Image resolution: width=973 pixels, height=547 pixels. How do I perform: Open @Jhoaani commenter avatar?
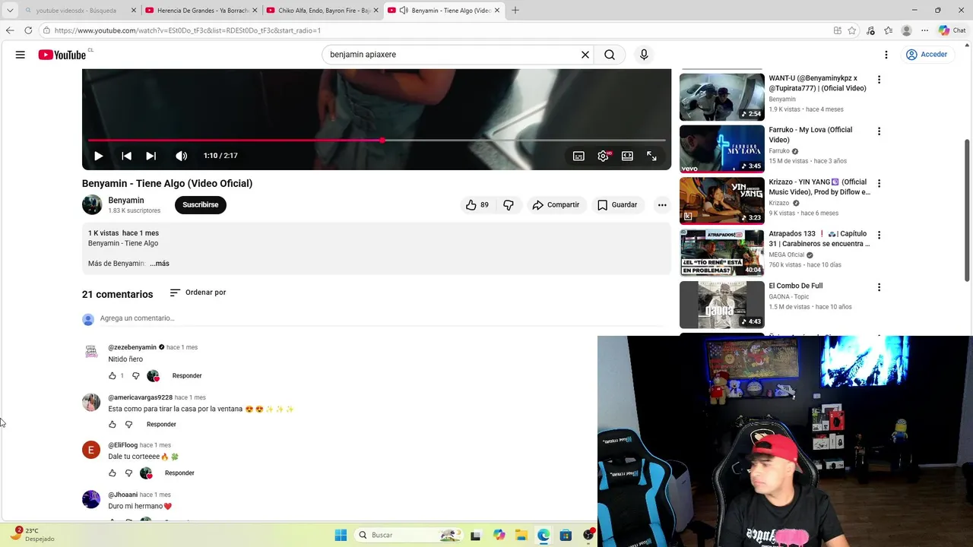91,499
